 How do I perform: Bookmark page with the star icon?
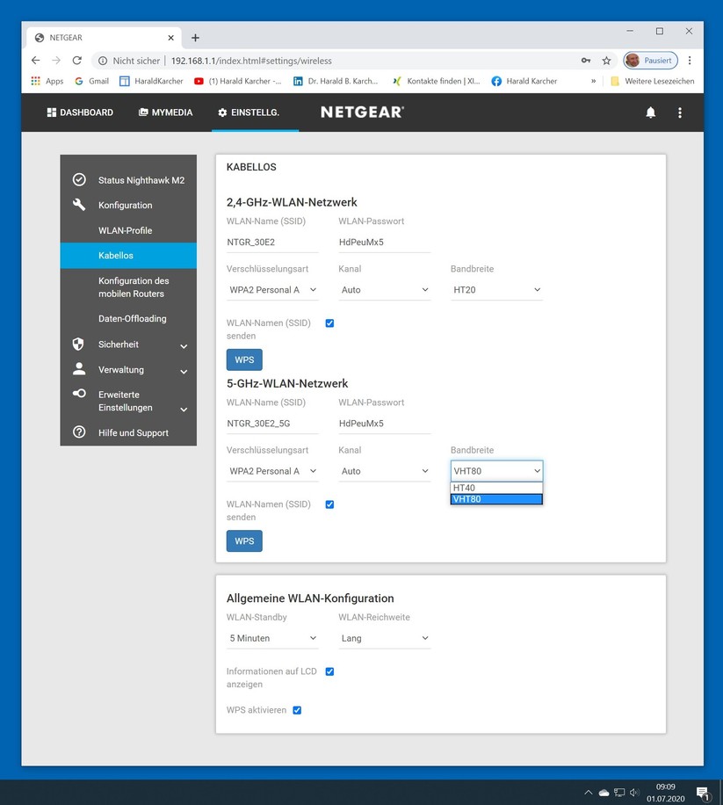606,61
